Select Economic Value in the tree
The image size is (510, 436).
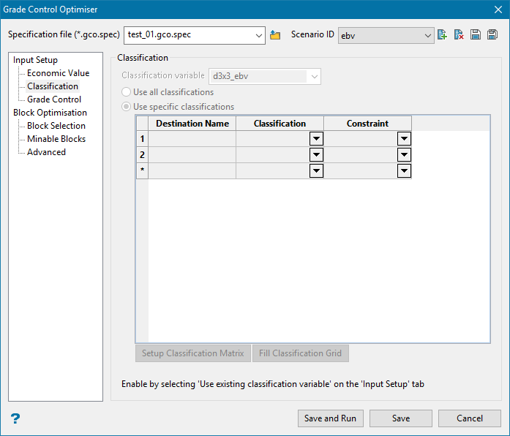point(58,73)
